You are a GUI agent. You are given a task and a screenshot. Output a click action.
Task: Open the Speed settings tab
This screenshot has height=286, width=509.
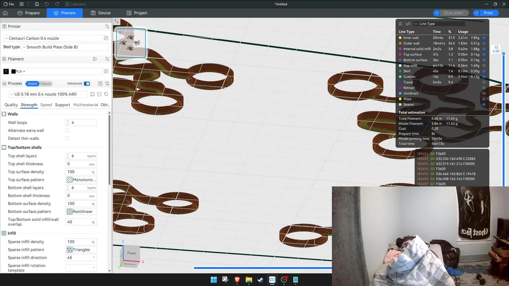46,105
